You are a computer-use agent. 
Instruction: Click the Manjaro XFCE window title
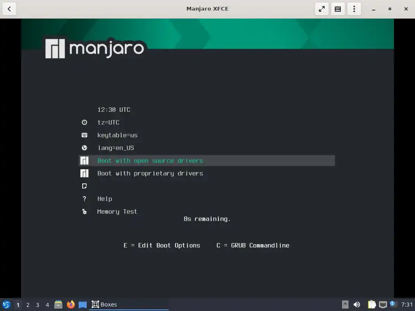tap(207, 9)
